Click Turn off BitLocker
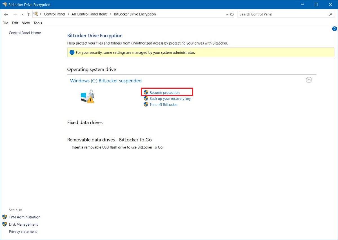Screen dimensions: 338x240 tap(164, 105)
